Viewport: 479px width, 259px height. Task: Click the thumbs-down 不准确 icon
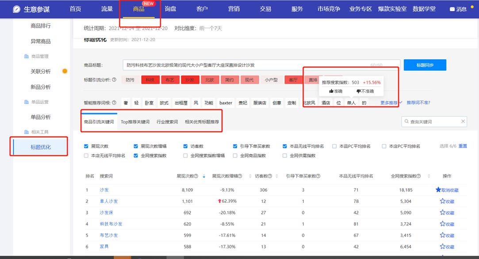pos(359,91)
